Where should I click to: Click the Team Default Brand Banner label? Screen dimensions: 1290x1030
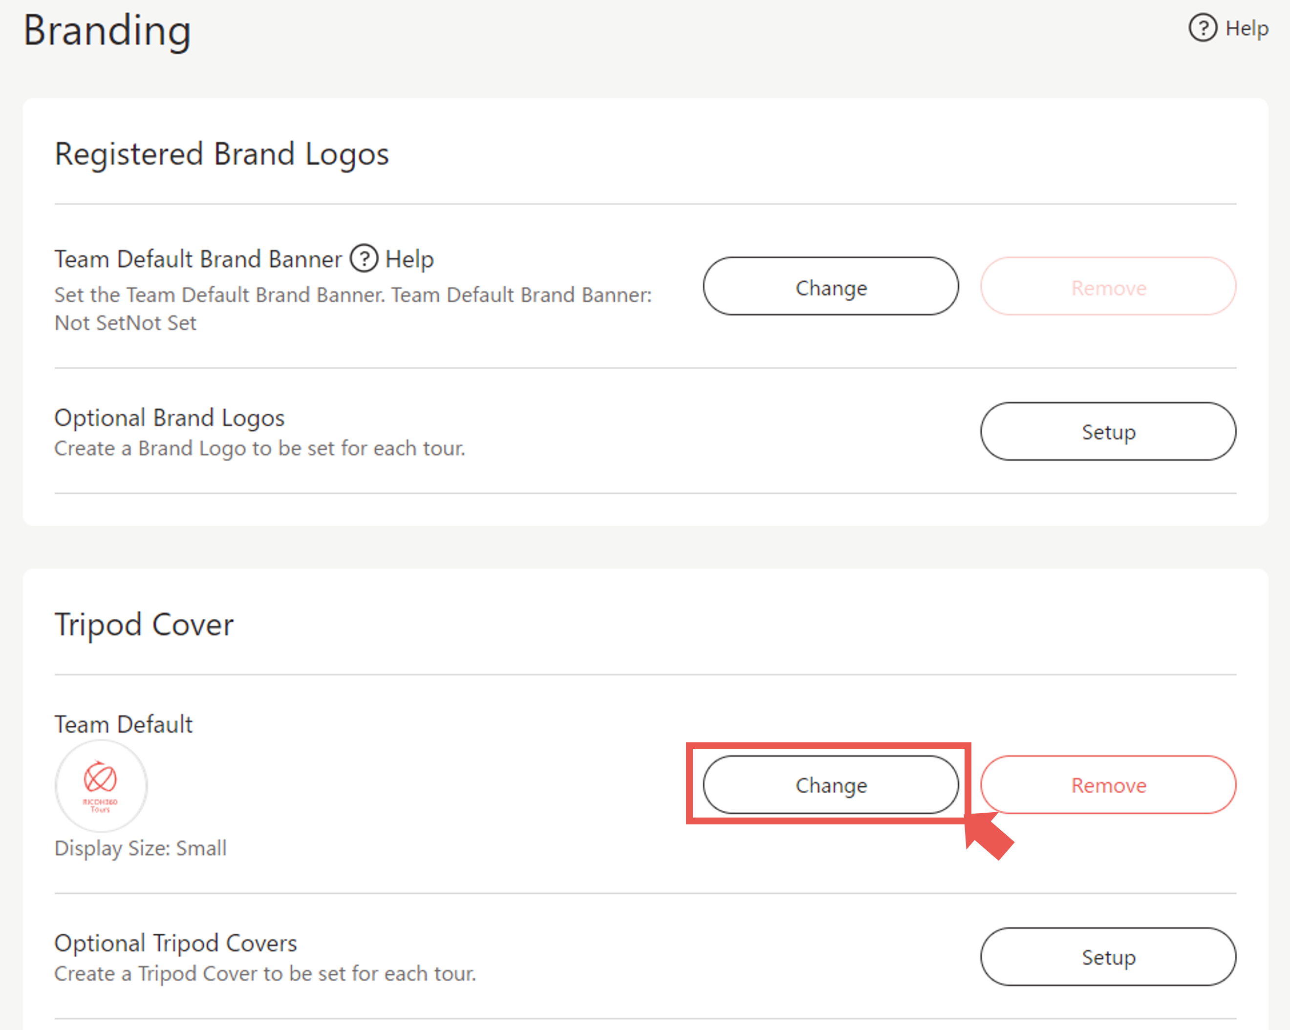point(198,259)
